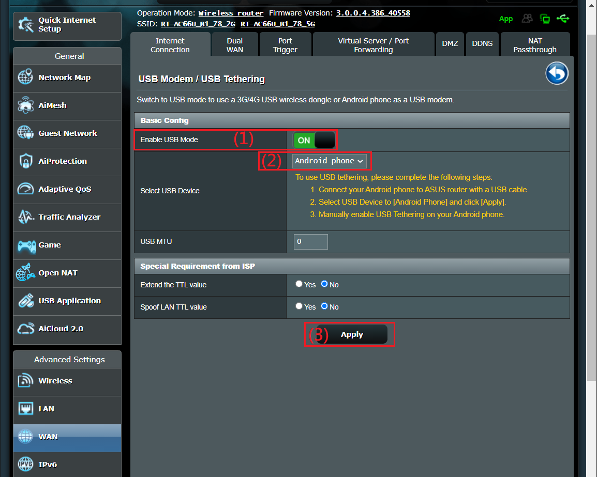Click the IPv6 icon in sidebar
This screenshot has height=477, width=597.
25,464
